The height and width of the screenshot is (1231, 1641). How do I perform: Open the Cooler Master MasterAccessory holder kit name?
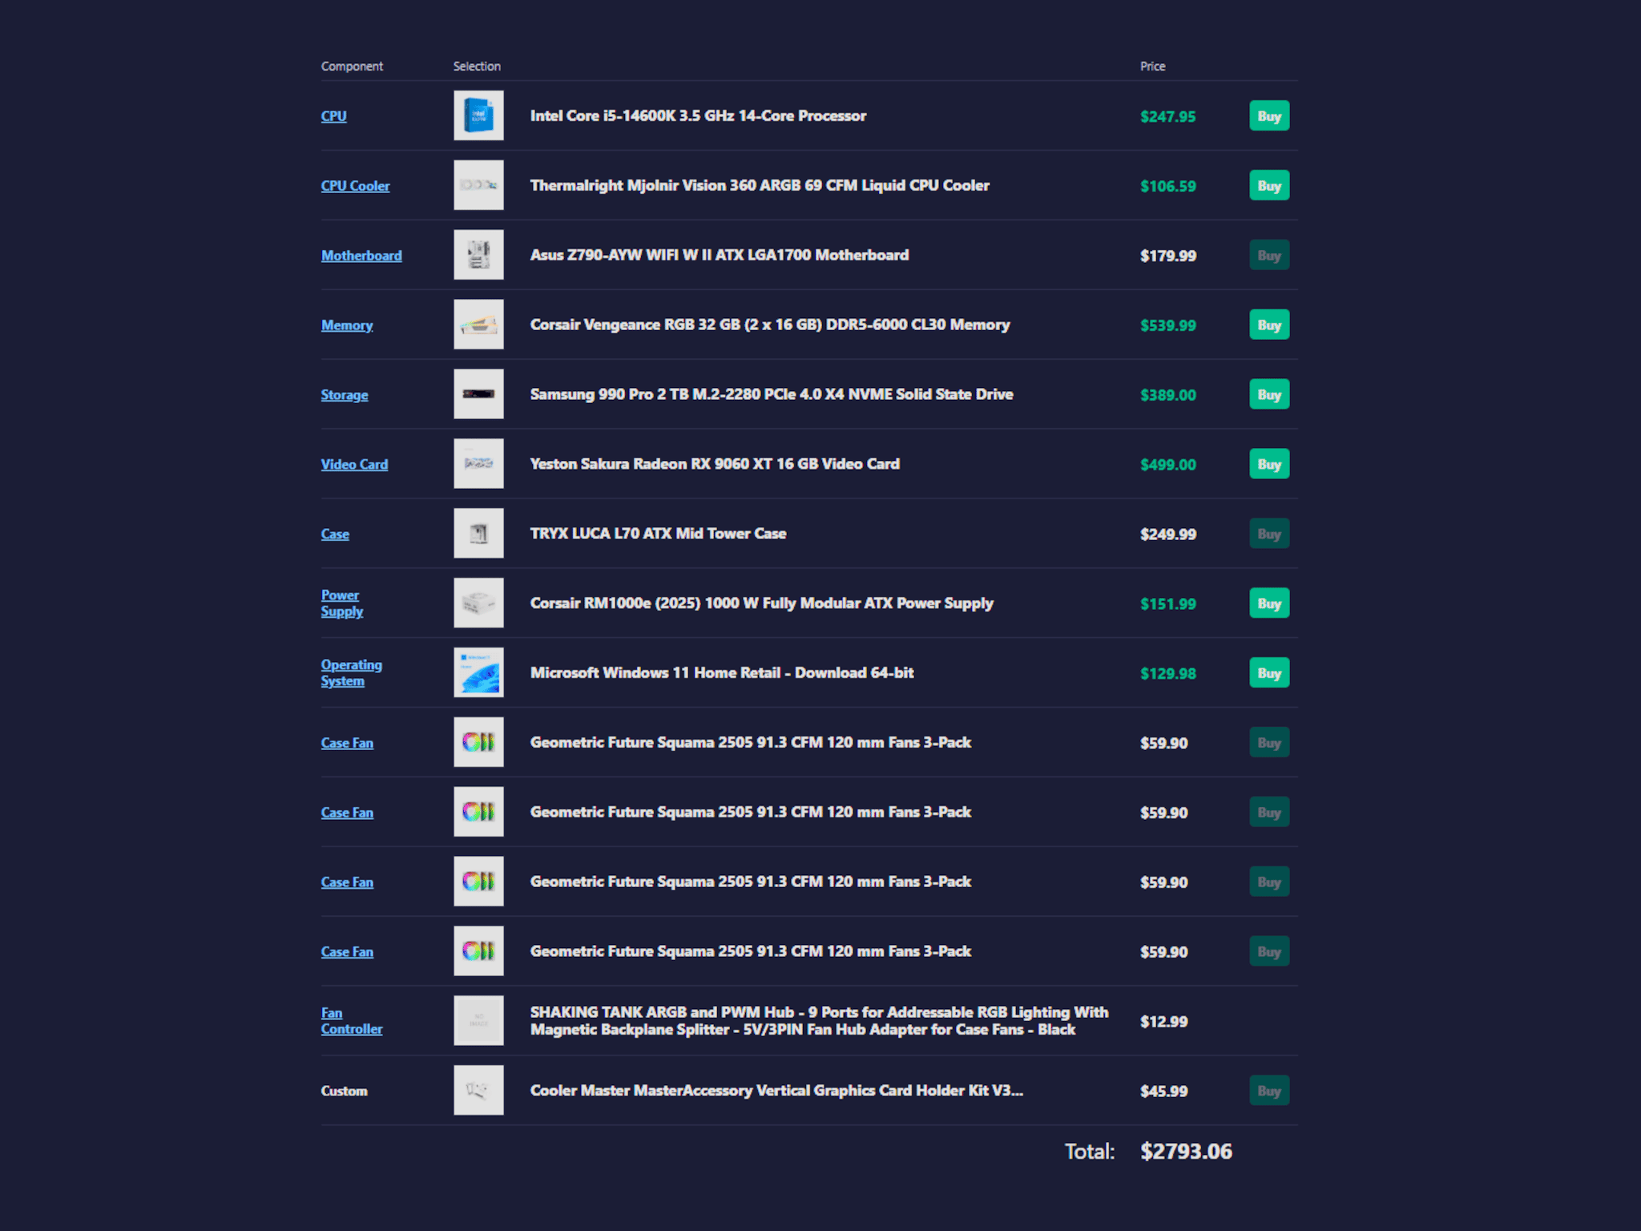(x=776, y=1091)
